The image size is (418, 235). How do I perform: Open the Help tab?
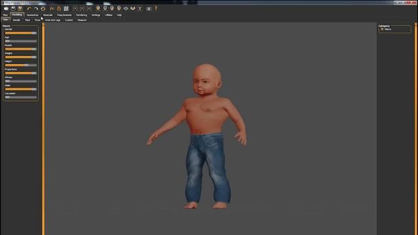pyautogui.click(x=119, y=15)
